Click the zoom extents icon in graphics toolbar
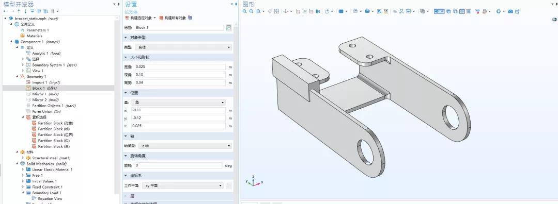This screenshot has height=204, width=558. point(276,11)
